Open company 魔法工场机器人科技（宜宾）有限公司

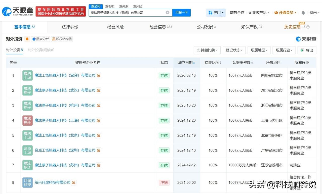pyautogui.click(x=65, y=75)
